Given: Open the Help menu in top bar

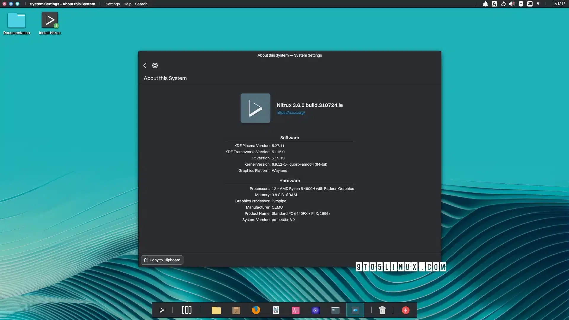Looking at the screenshot, I should click(x=127, y=4).
